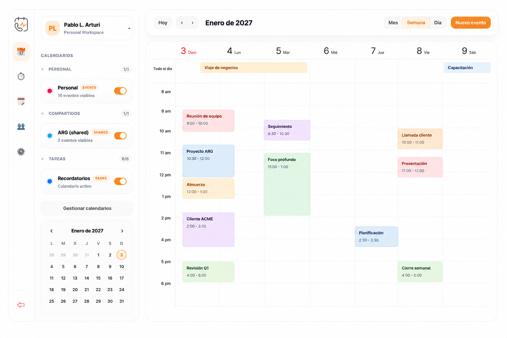Open the Cliente ACME event

(208, 230)
